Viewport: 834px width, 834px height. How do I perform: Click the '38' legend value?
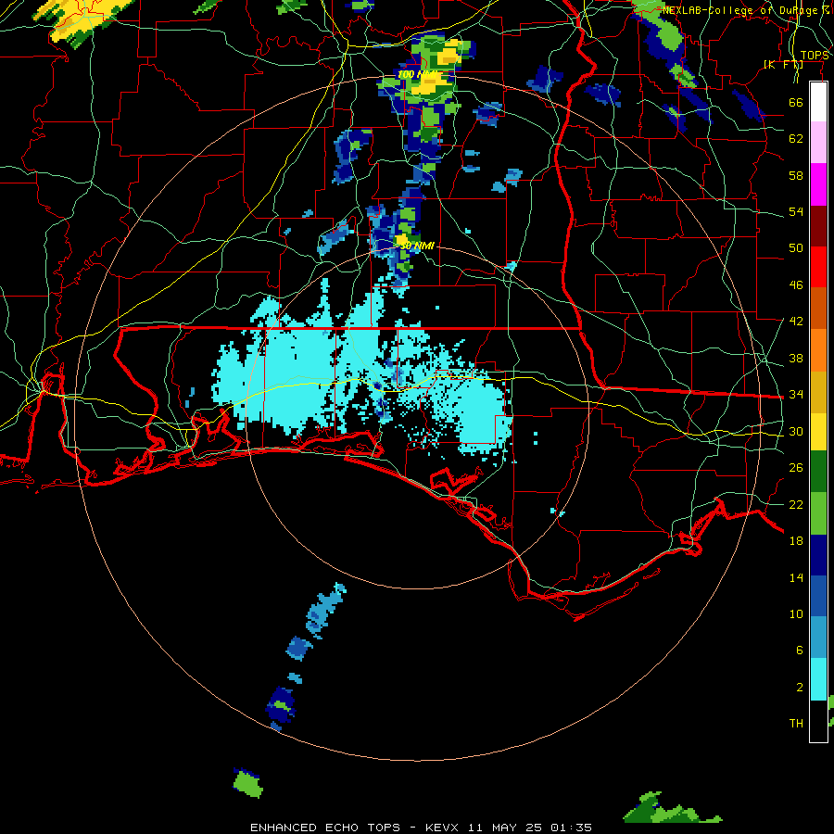(796, 359)
